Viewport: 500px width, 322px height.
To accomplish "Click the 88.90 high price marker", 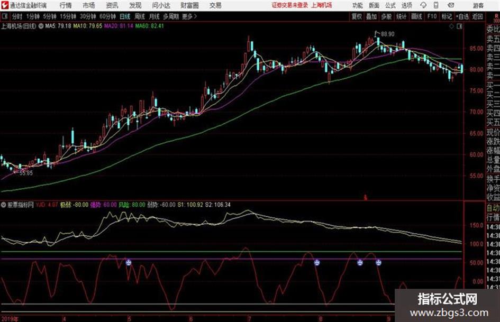I will pos(387,34).
